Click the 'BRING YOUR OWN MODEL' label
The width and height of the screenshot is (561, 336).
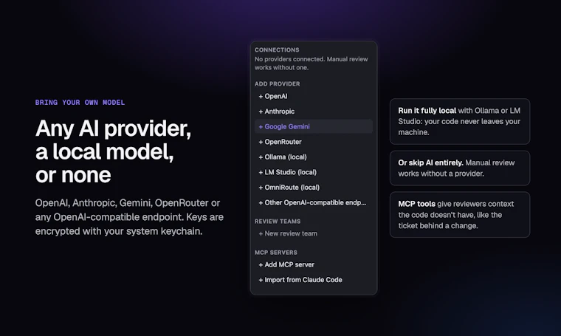pyautogui.click(x=80, y=103)
